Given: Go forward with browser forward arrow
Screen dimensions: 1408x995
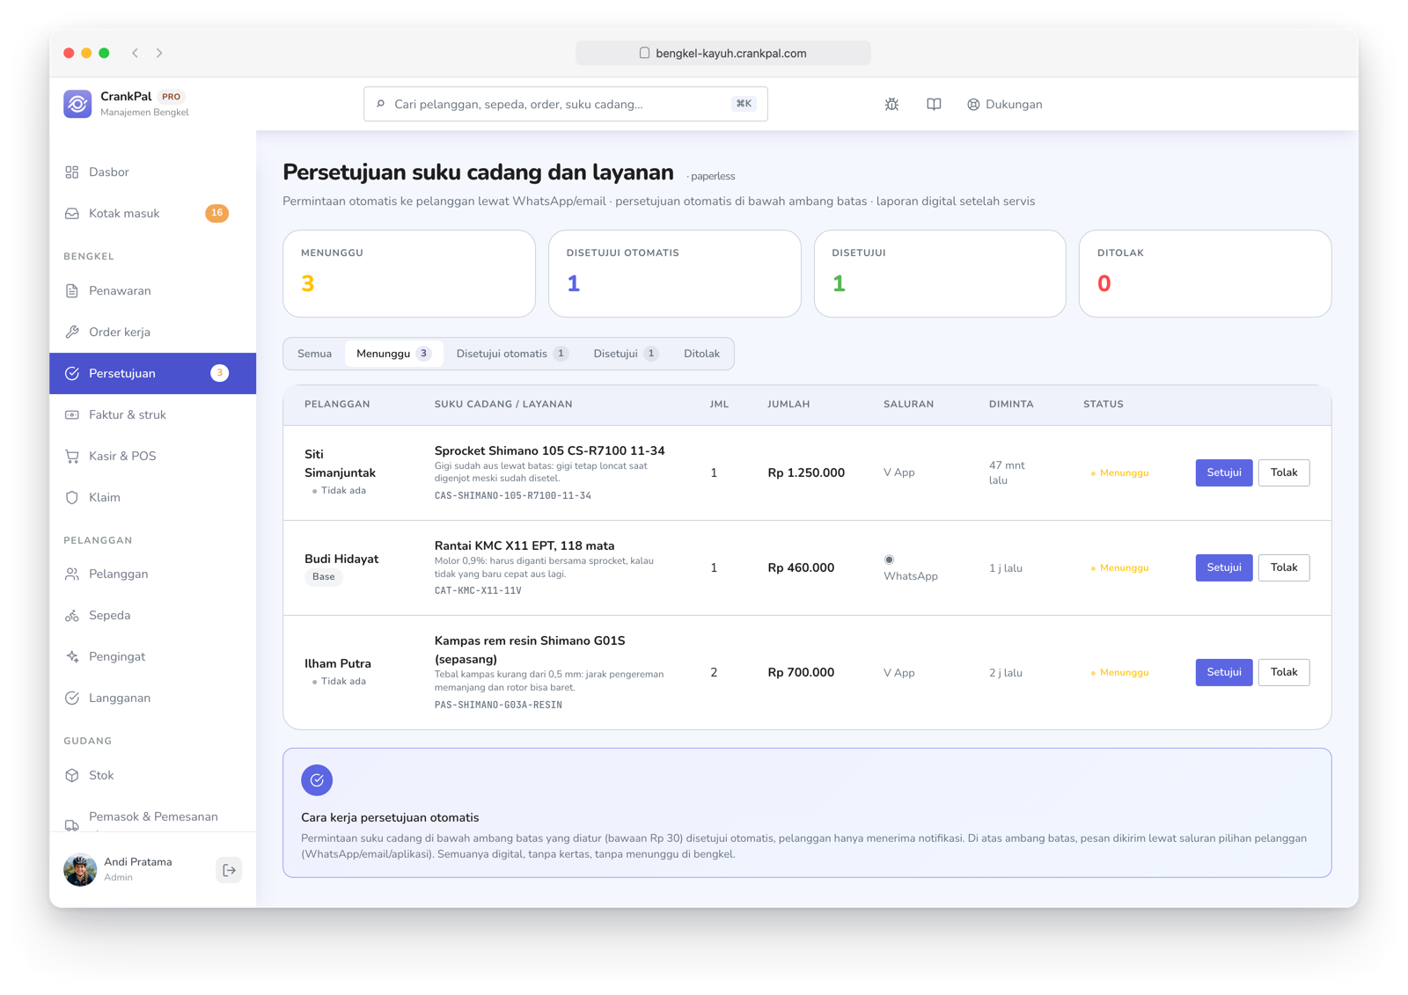Looking at the screenshot, I should [159, 53].
